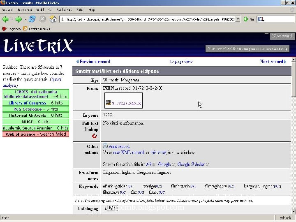This screenshot has height=222, width=296.
Task: Click inside the address bar URL field
Action: 150,19
